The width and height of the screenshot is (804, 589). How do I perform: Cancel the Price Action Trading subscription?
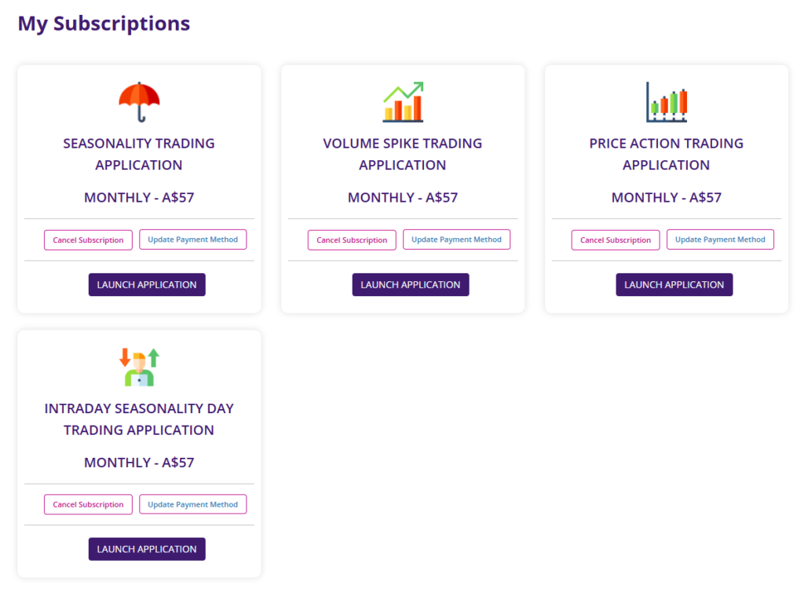coord(616,240)
